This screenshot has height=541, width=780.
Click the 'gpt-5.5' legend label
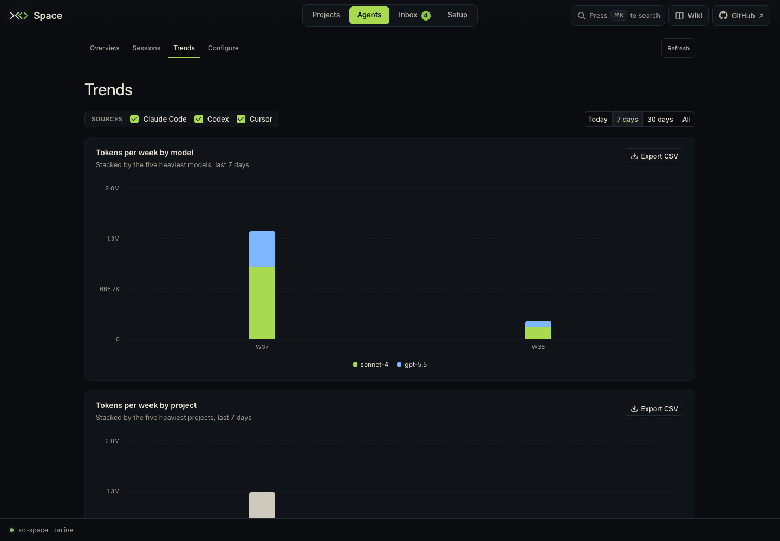[x=416, y=365]
